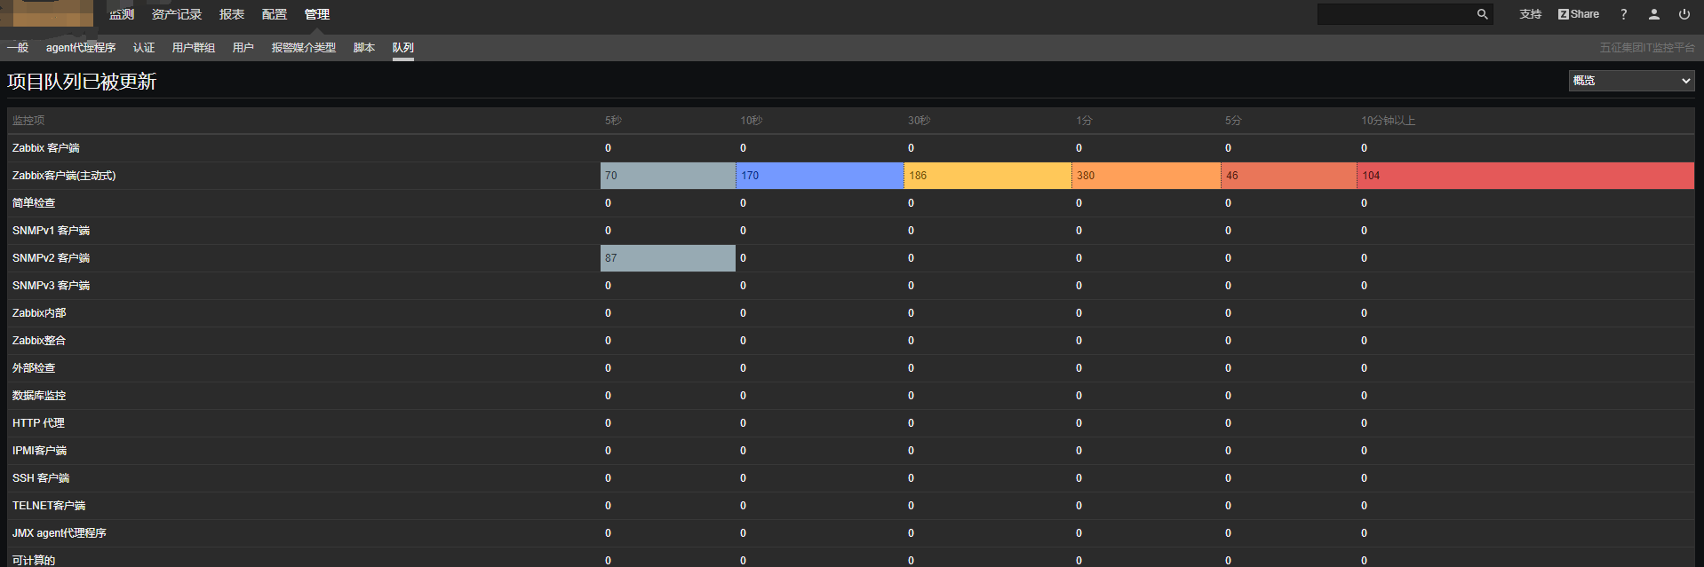The width and height of the screenshot is (1704, 567).
Task: Open the Zabbix Share link
Action: [1579, 14]
